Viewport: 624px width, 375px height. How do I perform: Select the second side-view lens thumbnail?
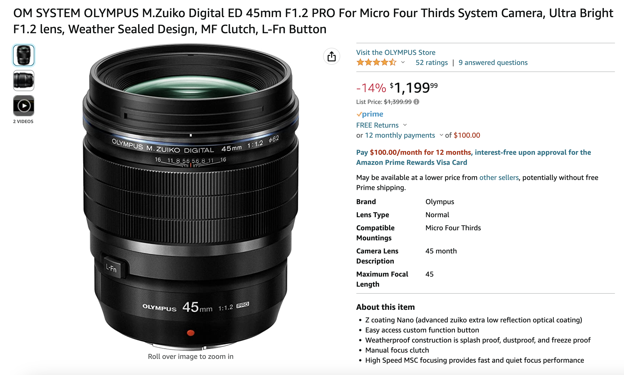pyautogui.click(x=23, y=81)
